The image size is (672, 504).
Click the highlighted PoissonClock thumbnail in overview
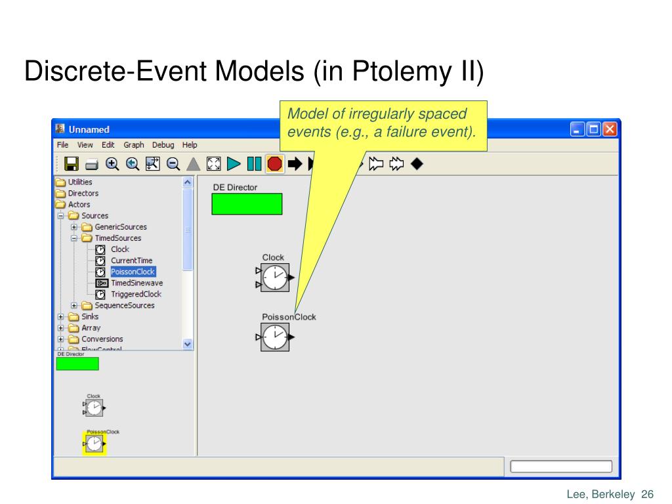click(x=94, y=444)
